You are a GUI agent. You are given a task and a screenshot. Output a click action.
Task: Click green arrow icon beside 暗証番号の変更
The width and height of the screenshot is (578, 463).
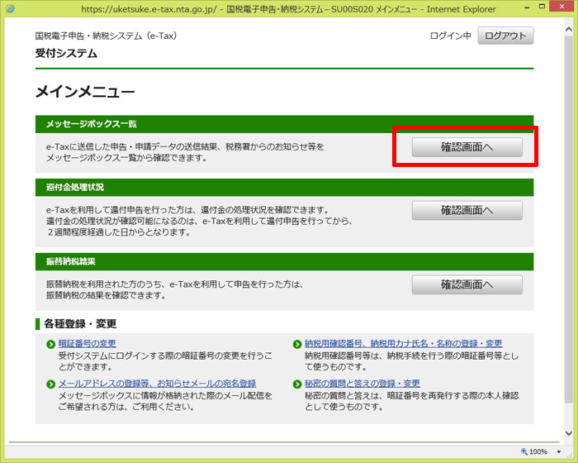[x=51, y=345]
